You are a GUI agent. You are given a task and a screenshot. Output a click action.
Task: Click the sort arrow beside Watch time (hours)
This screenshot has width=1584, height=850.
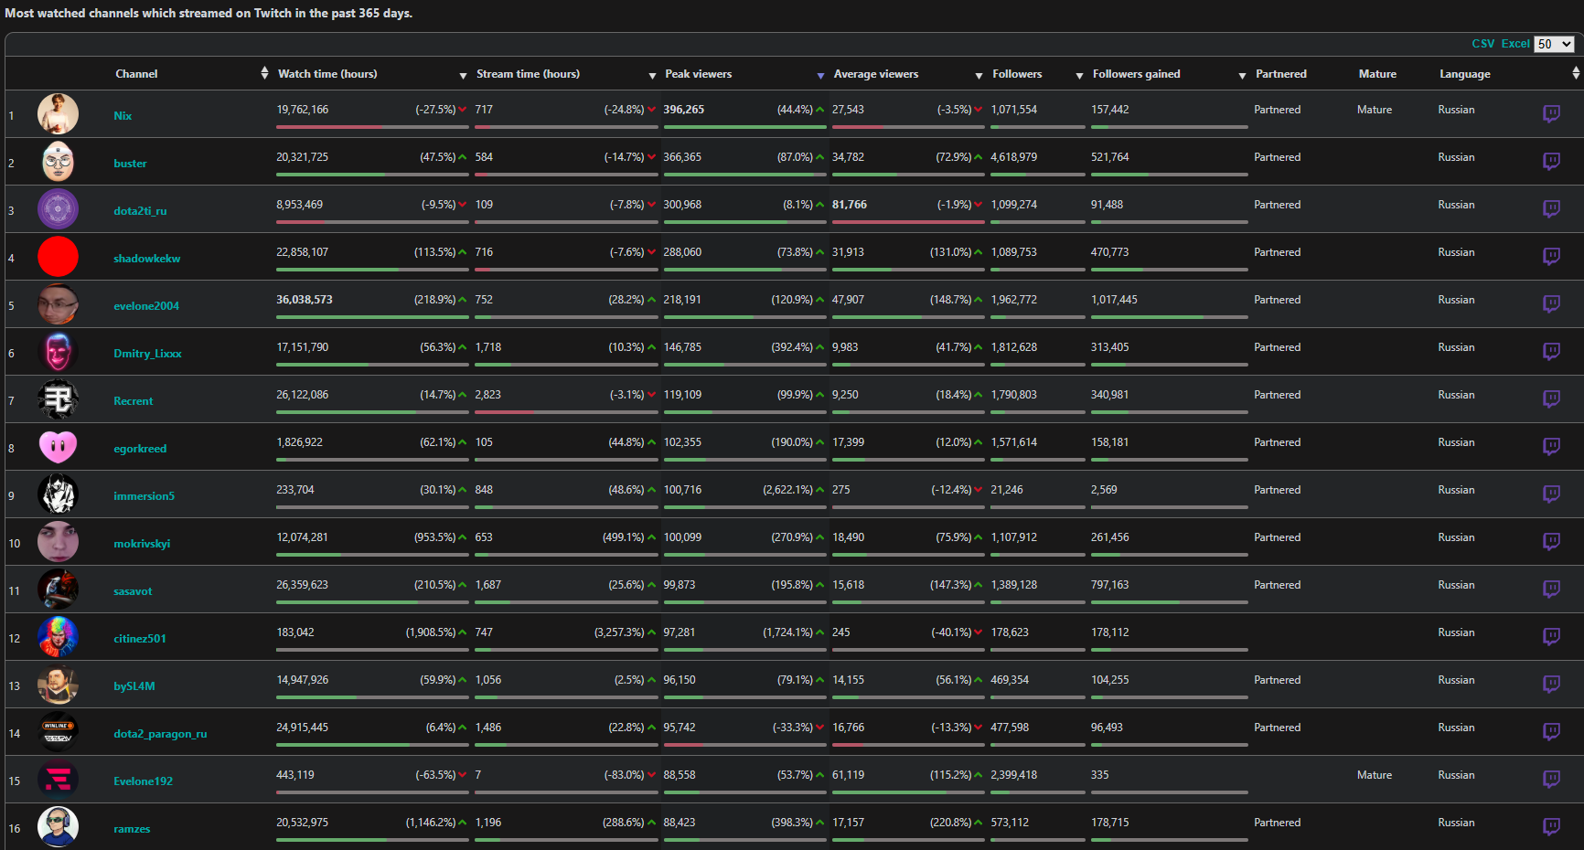(x=464, y=75)
